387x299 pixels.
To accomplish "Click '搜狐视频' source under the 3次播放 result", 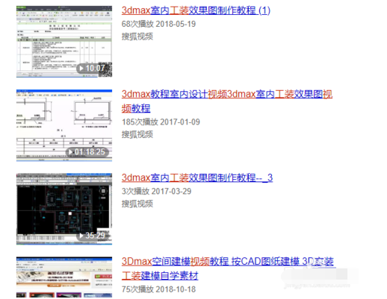I will coord(137,204).
